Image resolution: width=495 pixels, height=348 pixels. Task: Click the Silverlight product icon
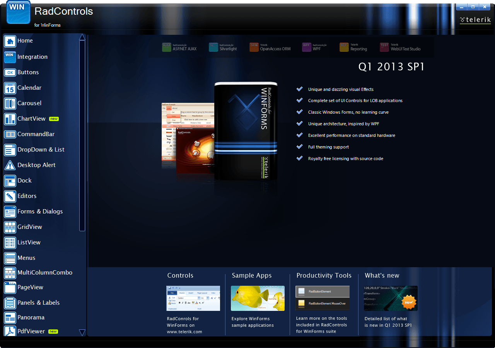[x=213, y=47]
